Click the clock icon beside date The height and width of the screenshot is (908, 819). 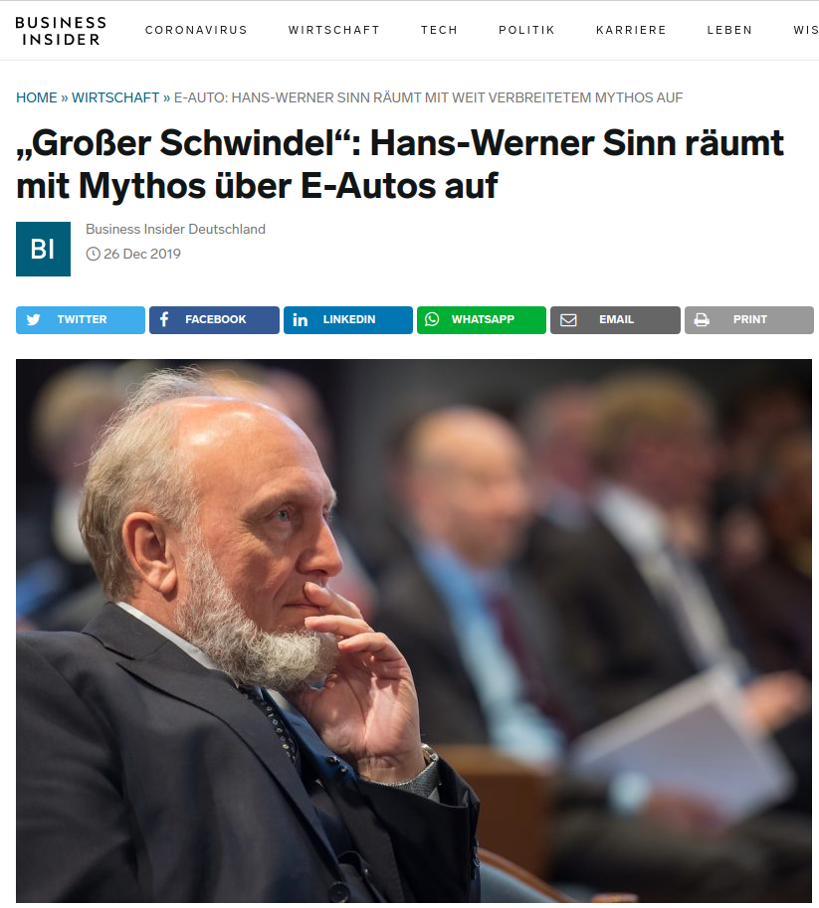93,254
